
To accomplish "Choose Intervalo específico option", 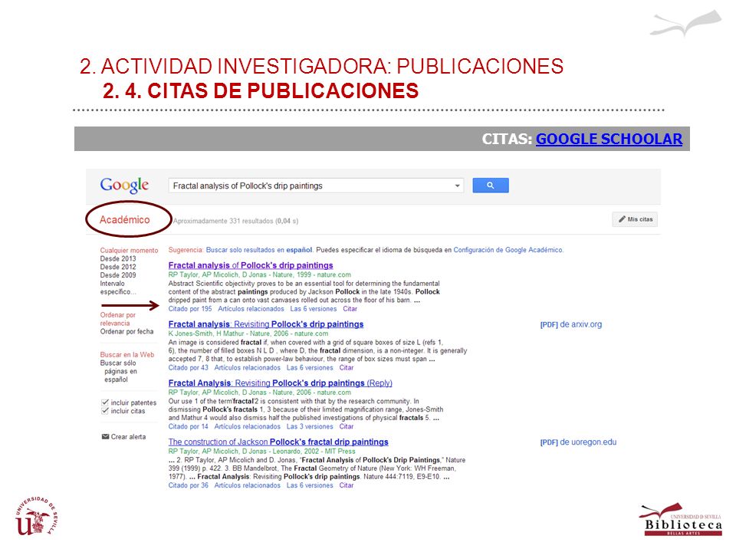I will coord(118,287).
